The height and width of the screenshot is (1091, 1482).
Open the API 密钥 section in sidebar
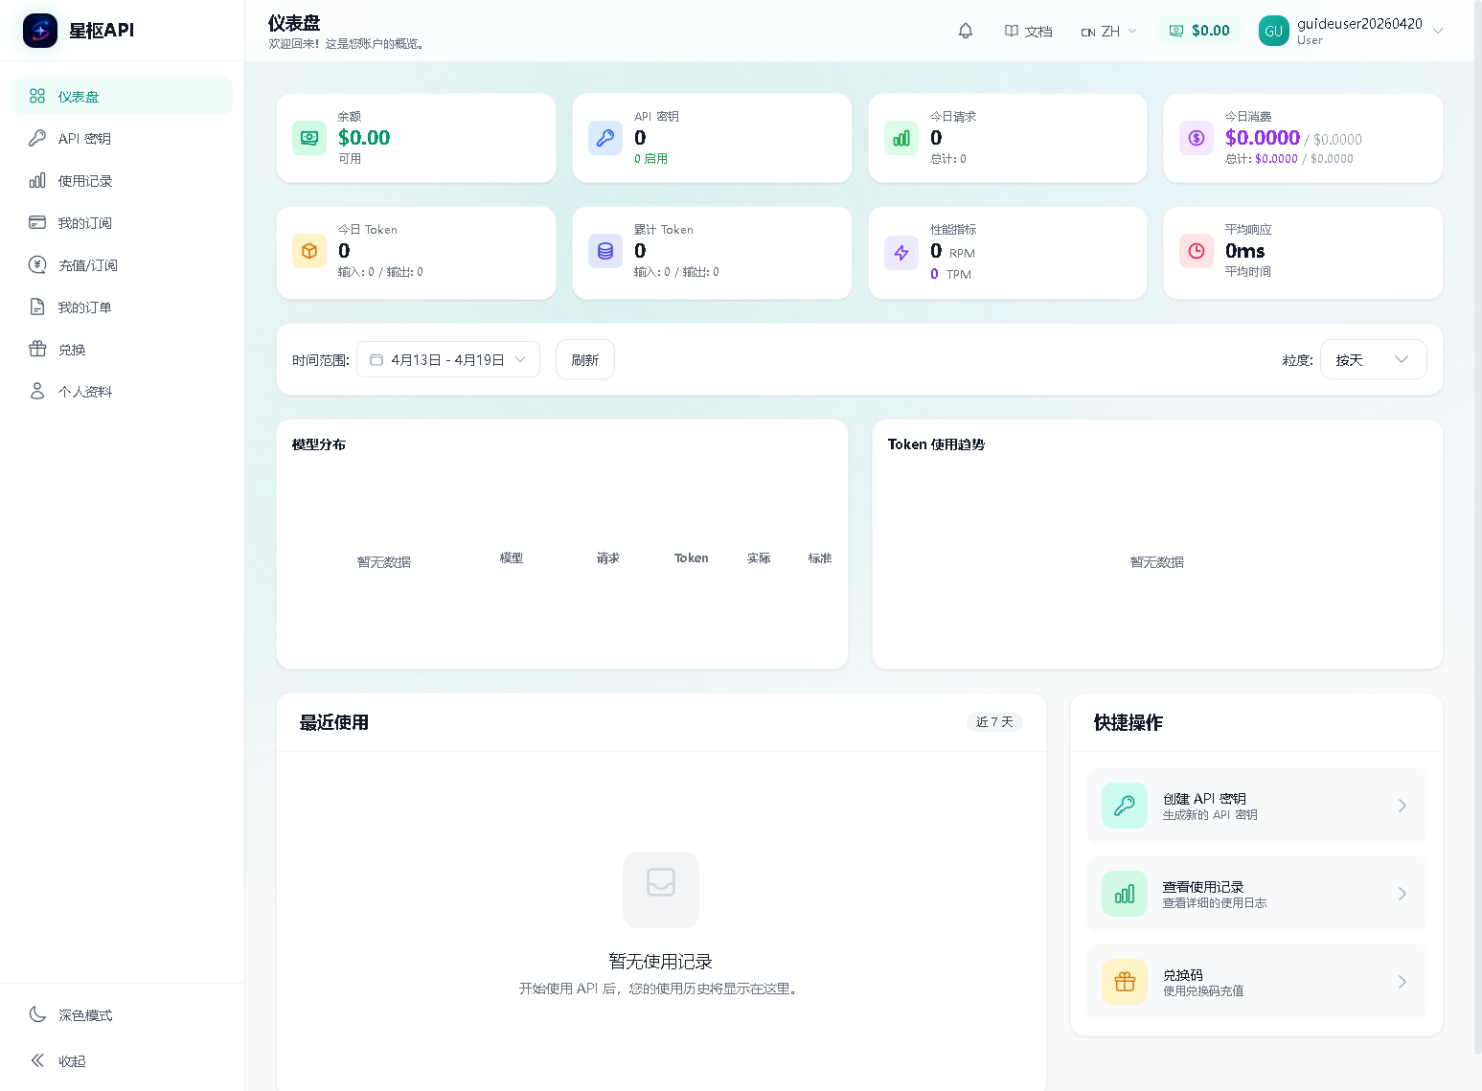pyautogui.click(x=84, y=138)
